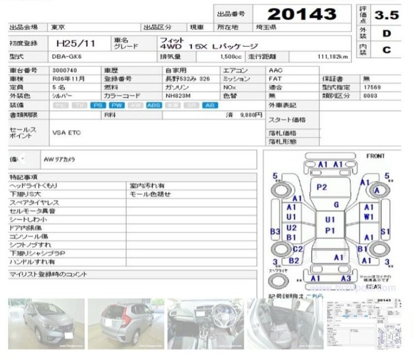
Task: Click the S1 mark on the side sill
Action: pos(385,231)
